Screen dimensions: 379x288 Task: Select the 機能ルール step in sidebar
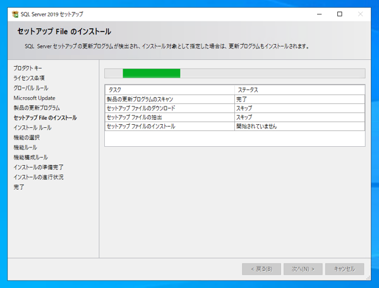point(25,147)
